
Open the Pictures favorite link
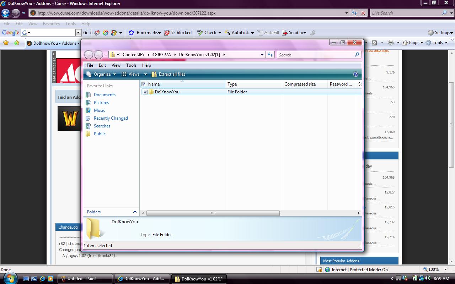point(101,103)
